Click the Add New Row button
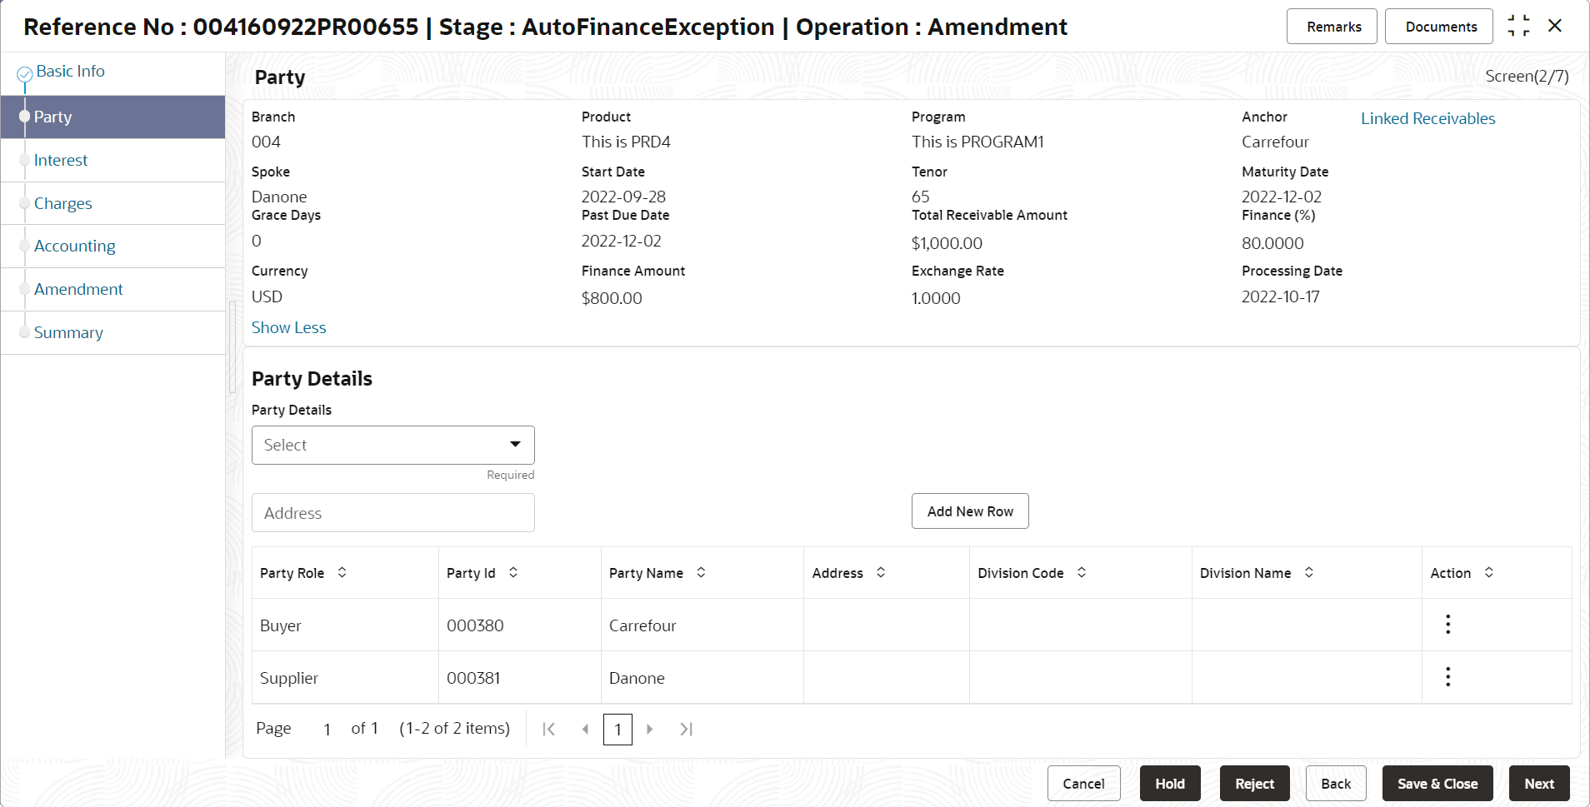This screenshot has width=1590, height=807. click(x=970, y=511)
